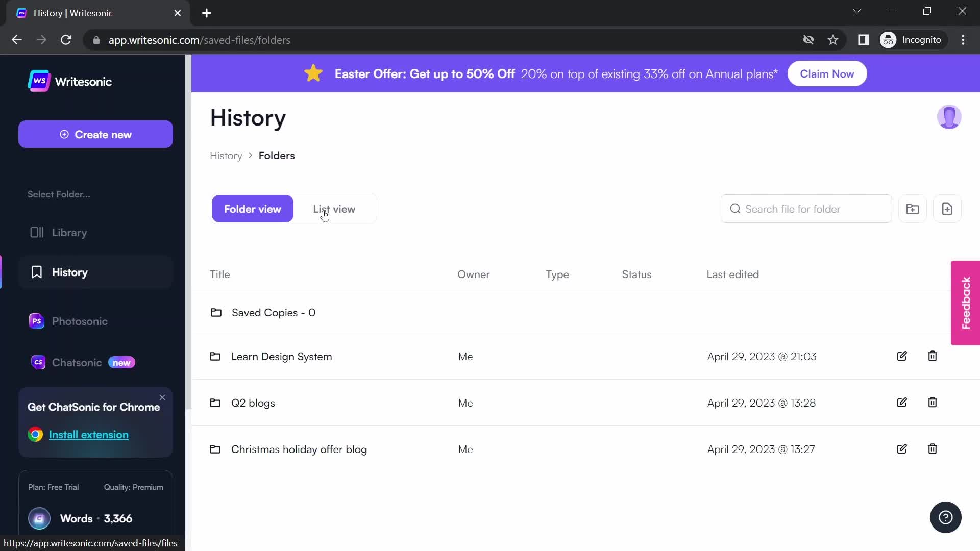This screenshot has height=551, width=980.
Task: Toggle the ChatSonic Chrome extension banner
Action: 162,396
